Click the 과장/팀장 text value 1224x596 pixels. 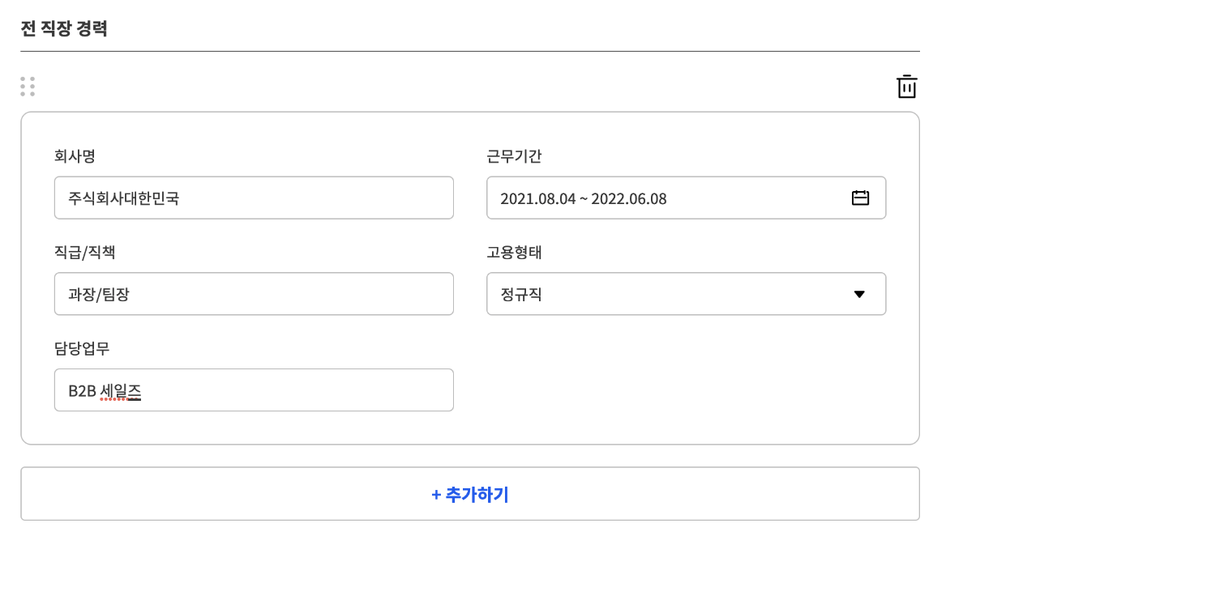coord(99,295)
